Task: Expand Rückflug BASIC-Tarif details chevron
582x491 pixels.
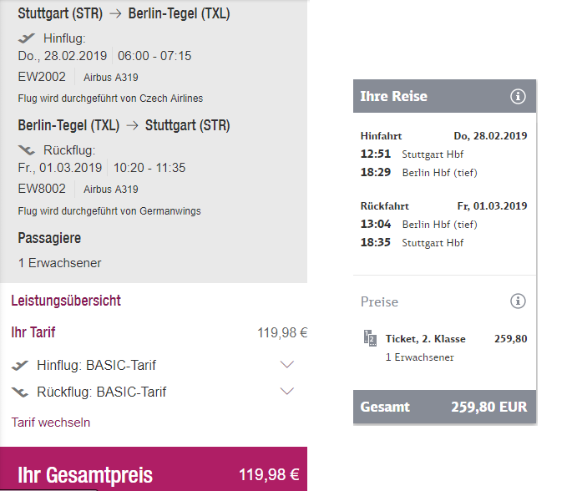Action: 287,391
